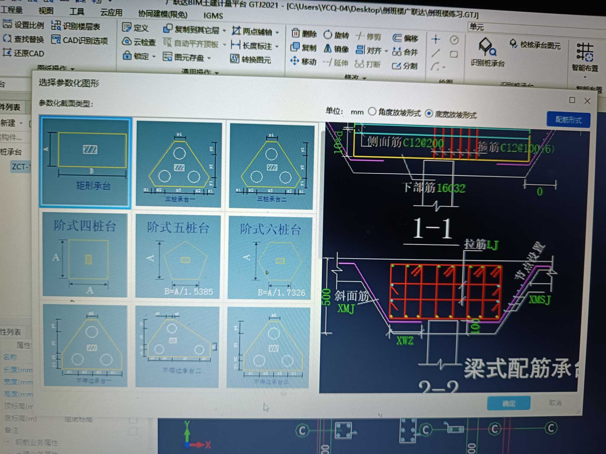Select the line drawing tool
606x454 pixels.
435,53
